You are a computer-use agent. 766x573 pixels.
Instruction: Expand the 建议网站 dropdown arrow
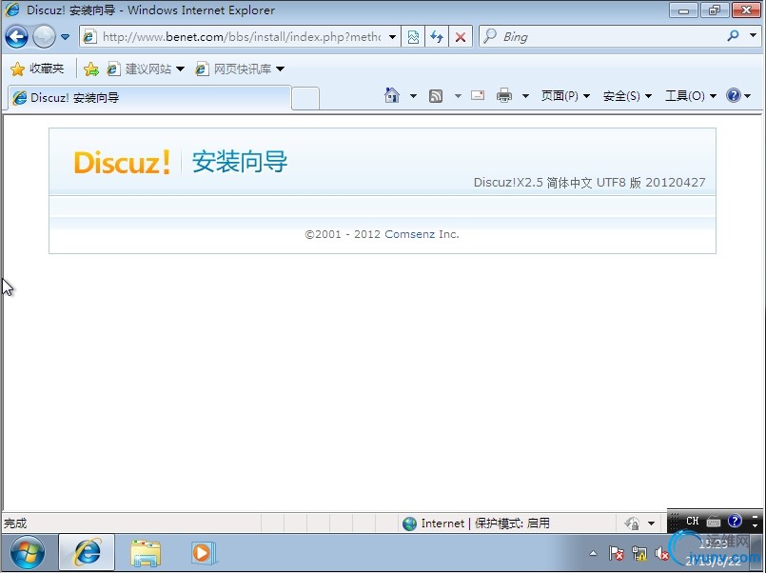(x=180, y=69)
